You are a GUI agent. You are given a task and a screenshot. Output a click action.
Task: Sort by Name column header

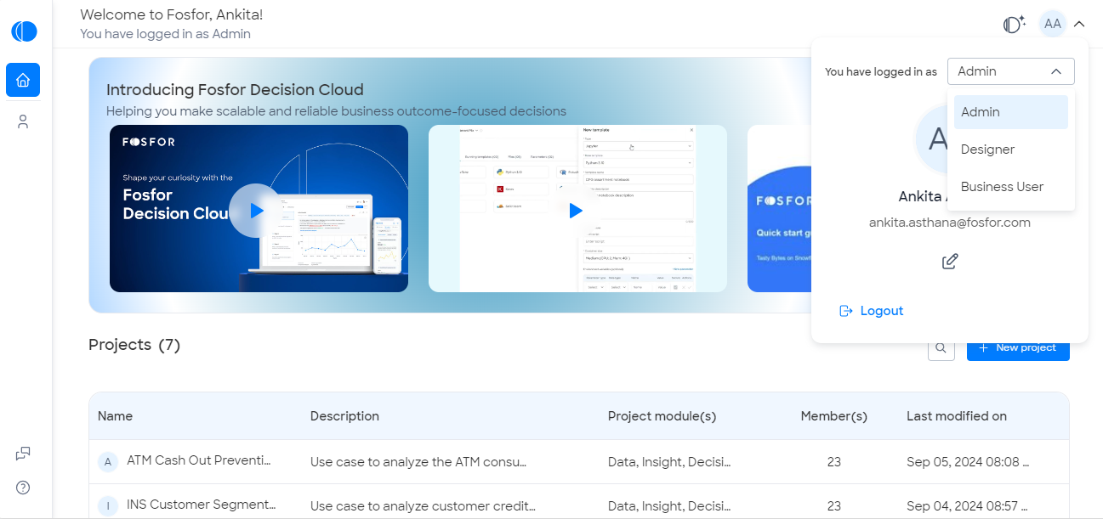pyautogui.click(x=115, y=416)
